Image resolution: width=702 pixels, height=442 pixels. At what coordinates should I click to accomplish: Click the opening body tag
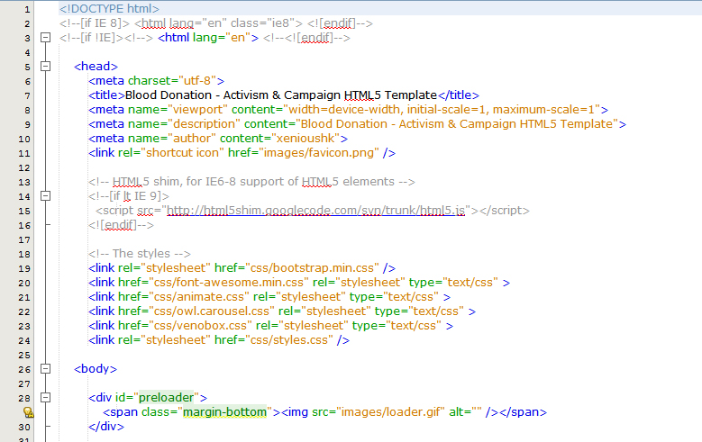pyautogui.click(x=96, y=368)
